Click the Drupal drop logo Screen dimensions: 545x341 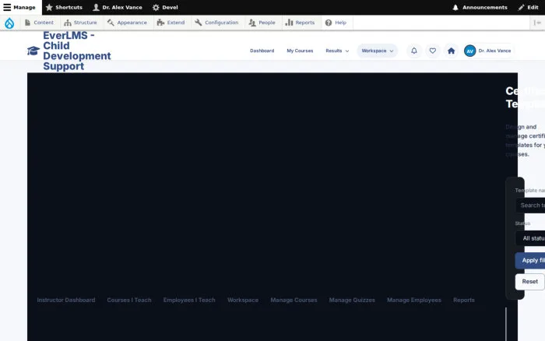9,23
